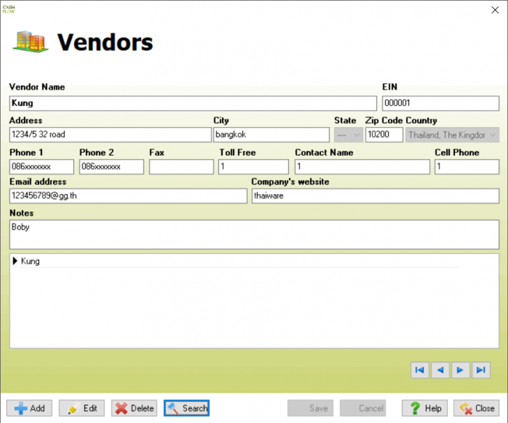
Task: Click the Phone 1 field
Action: [x=41, y=167]
